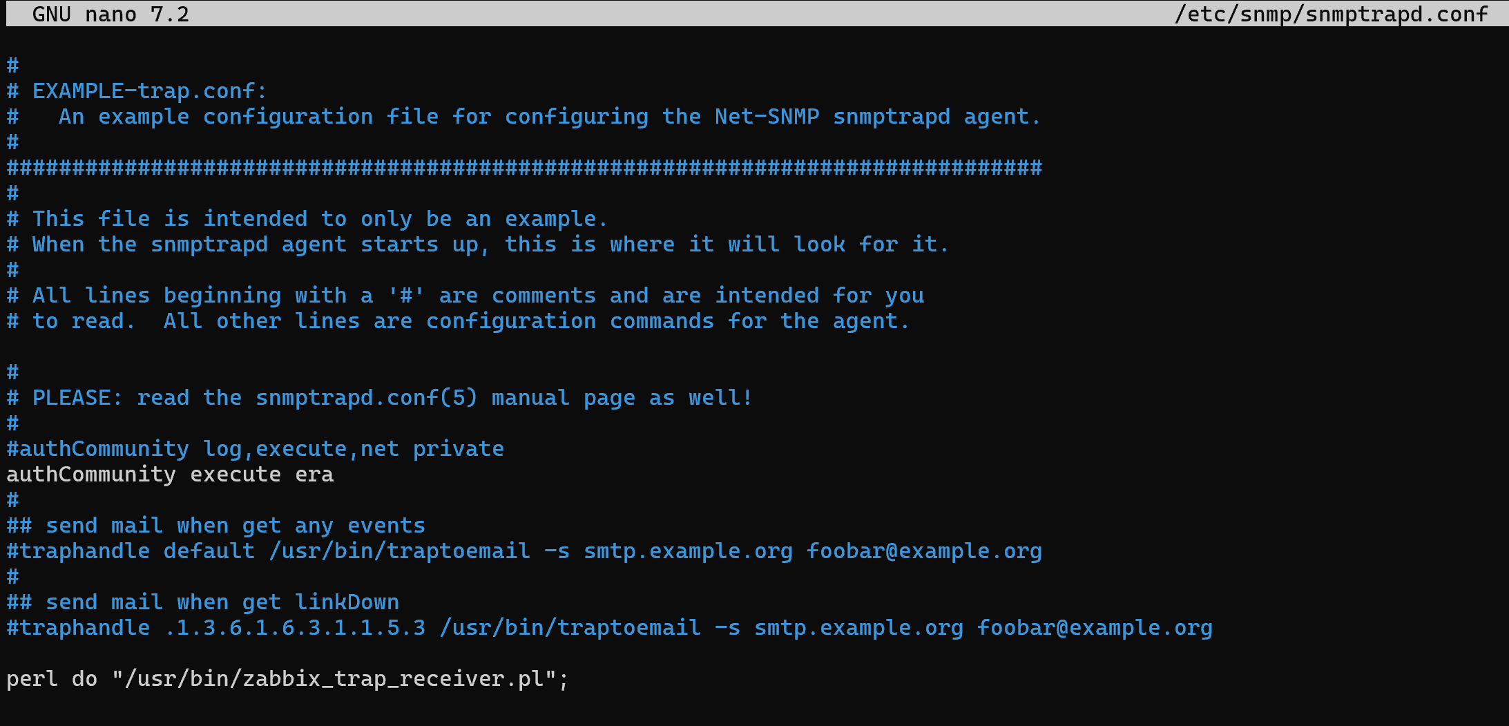Place cursor on "configuration commands" text

coord(569,321)
